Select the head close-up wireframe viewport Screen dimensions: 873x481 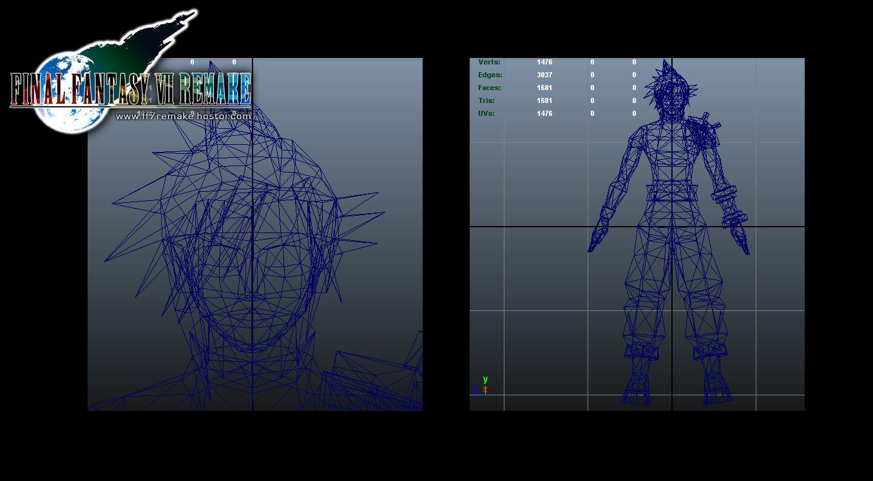(x=255, y=234)
